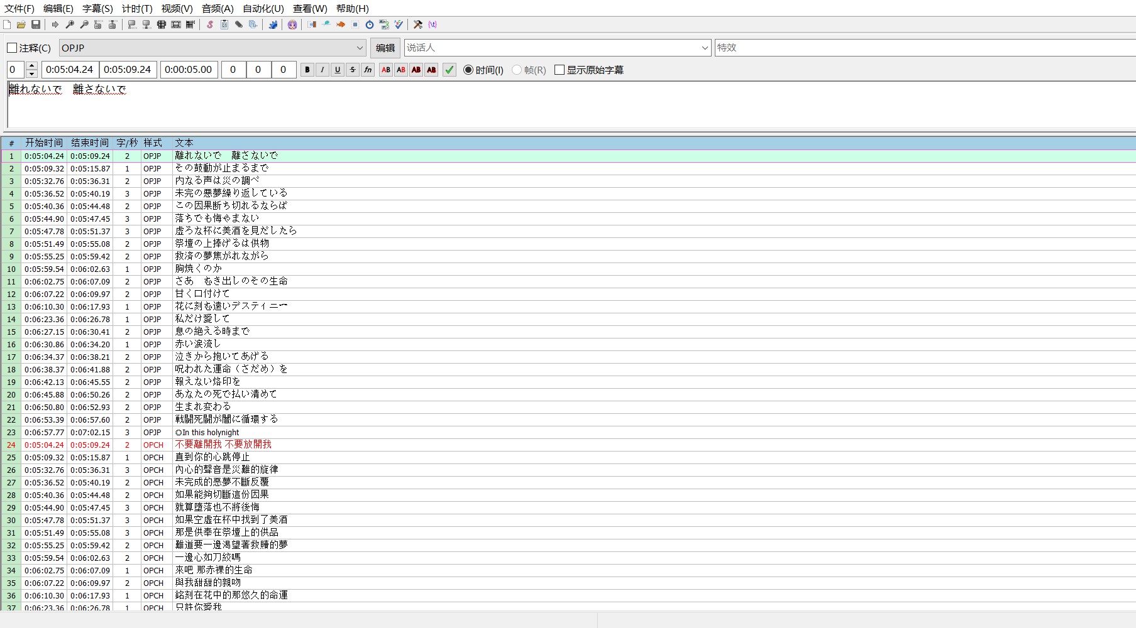
Task: Open the Resample Resolution tool
Action: [x=355, y=24]
